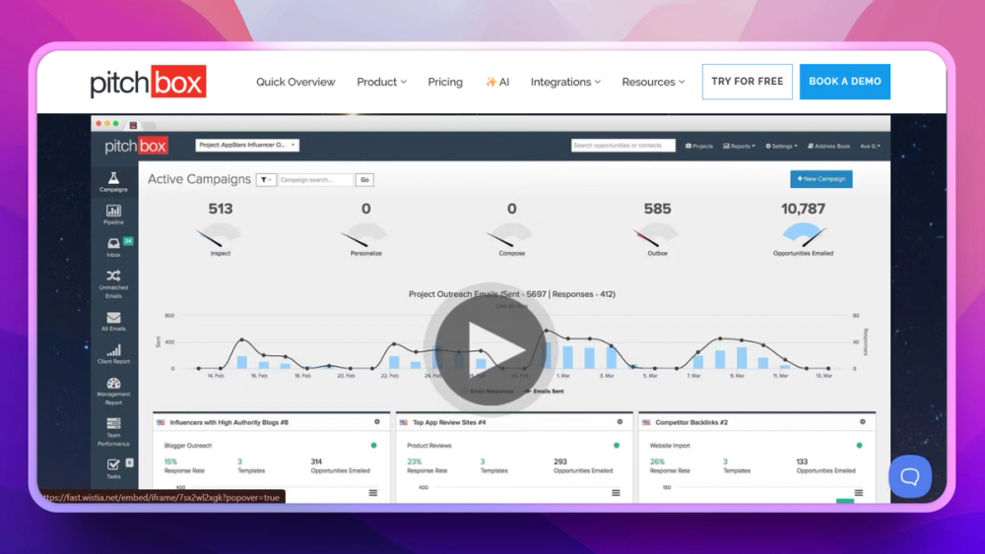The width and height of the screenshot is (985, 554).
Task: Click 314 Opportunities Emailed value
Action: pos(316,462)
